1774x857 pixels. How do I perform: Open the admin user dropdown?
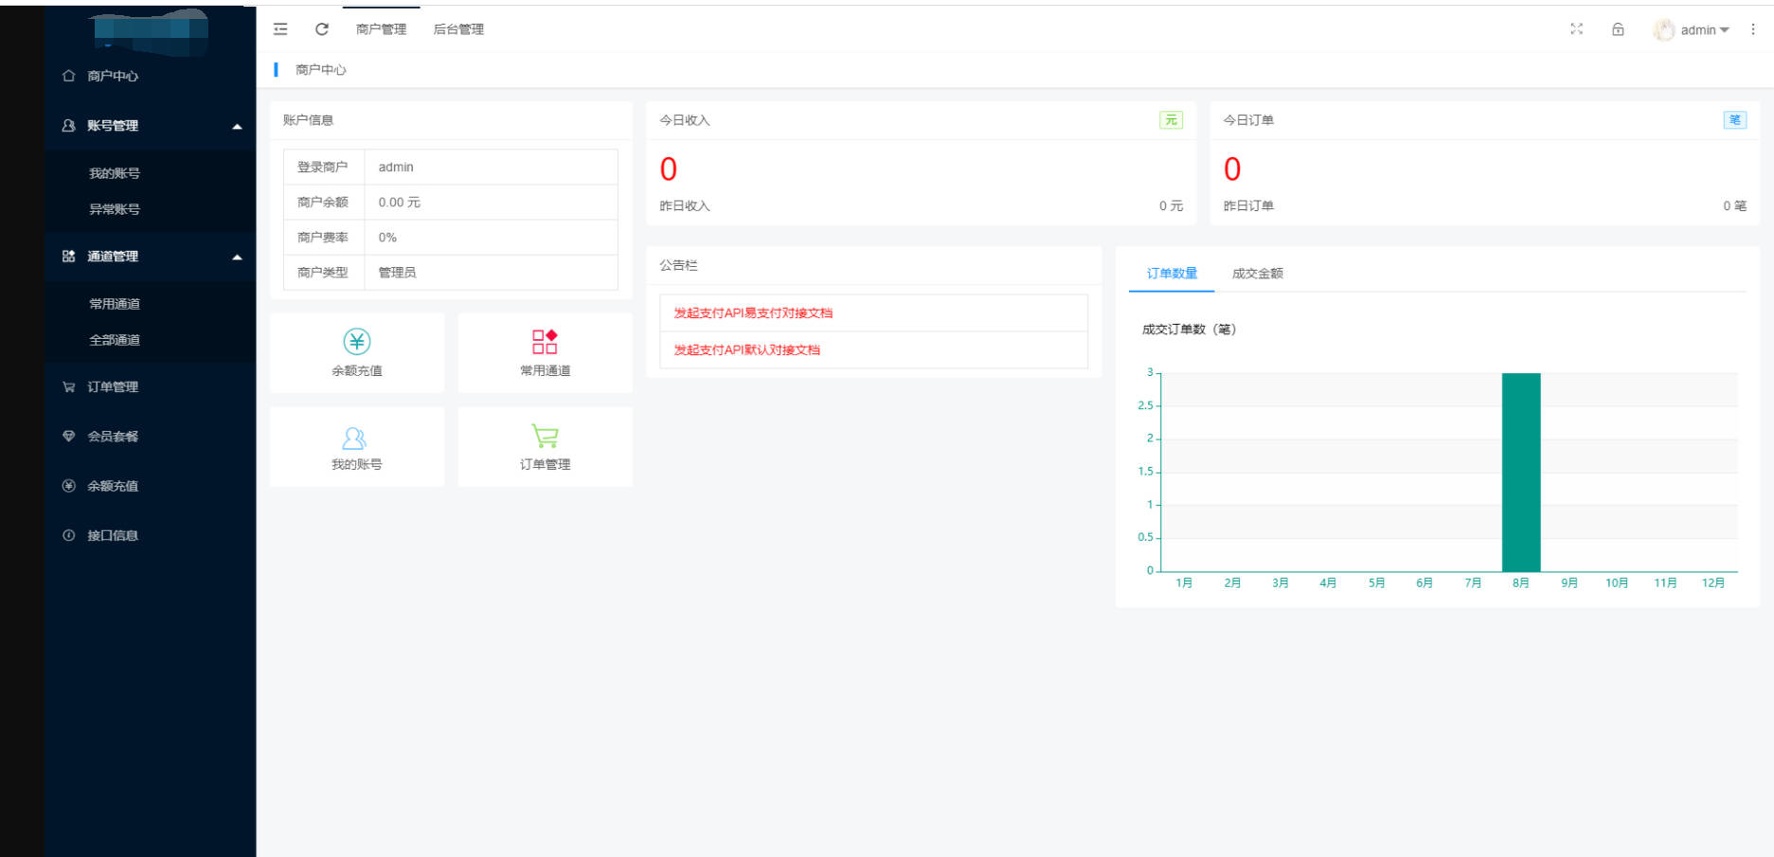(x=1692, y=30)
